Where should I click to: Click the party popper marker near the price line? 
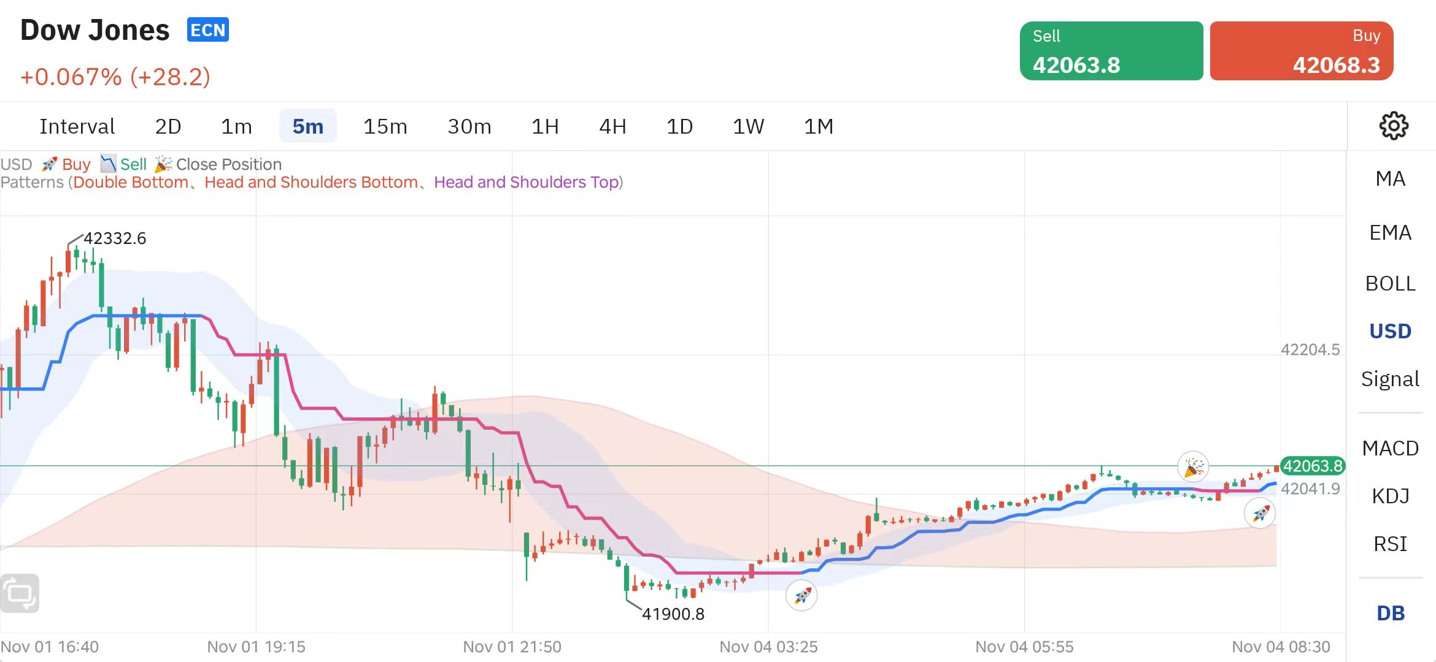1193,466
